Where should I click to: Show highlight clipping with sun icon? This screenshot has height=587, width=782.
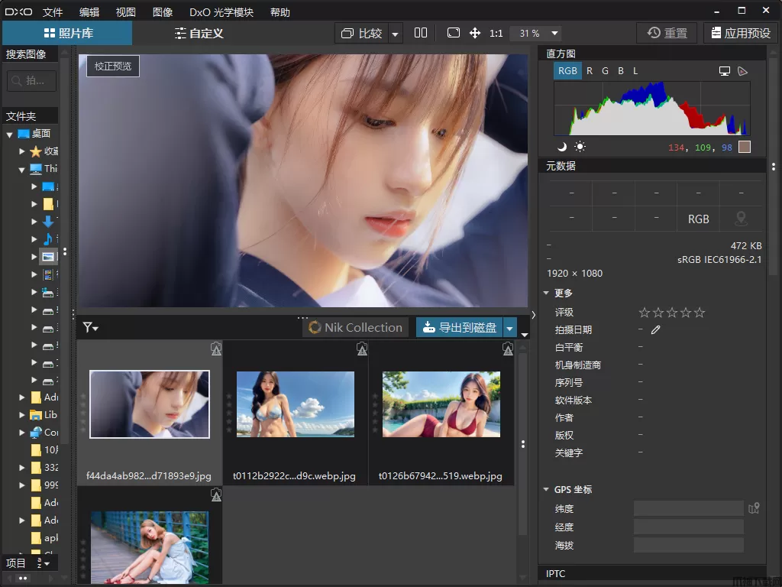pos(580,147)
